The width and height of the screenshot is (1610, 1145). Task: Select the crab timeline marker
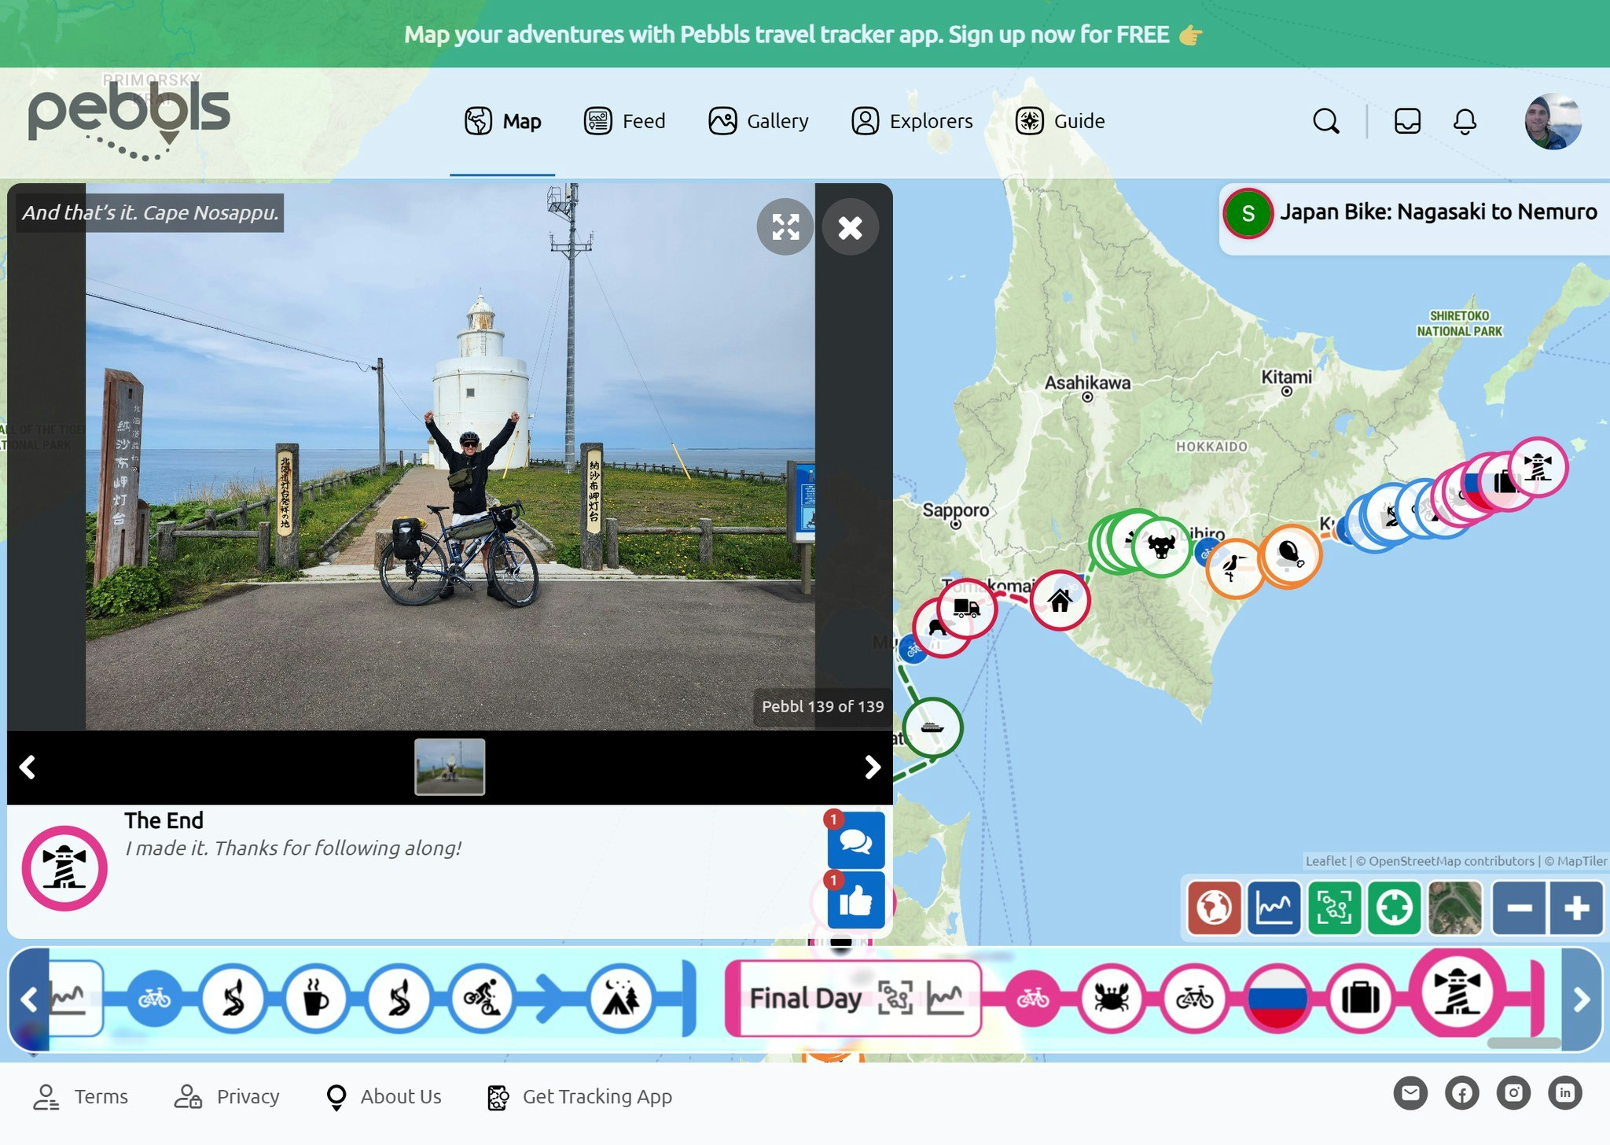coord(1112,999)
